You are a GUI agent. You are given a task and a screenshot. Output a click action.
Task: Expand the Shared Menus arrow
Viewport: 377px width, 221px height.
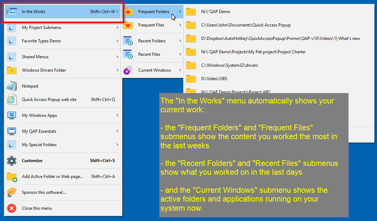coord(117,57)
